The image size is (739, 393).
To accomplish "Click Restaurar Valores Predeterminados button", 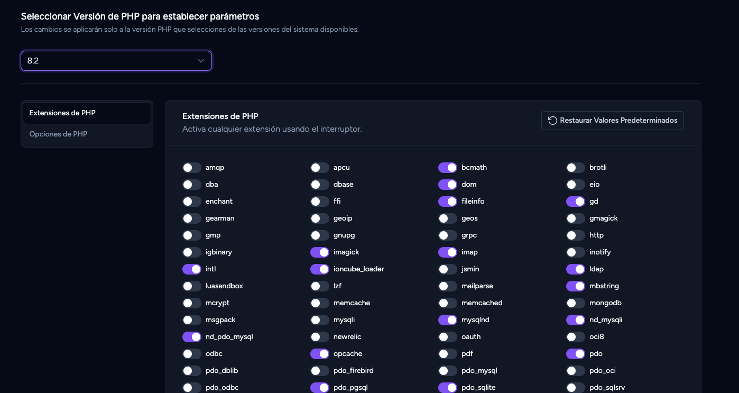I will click(x=613, y=121).
